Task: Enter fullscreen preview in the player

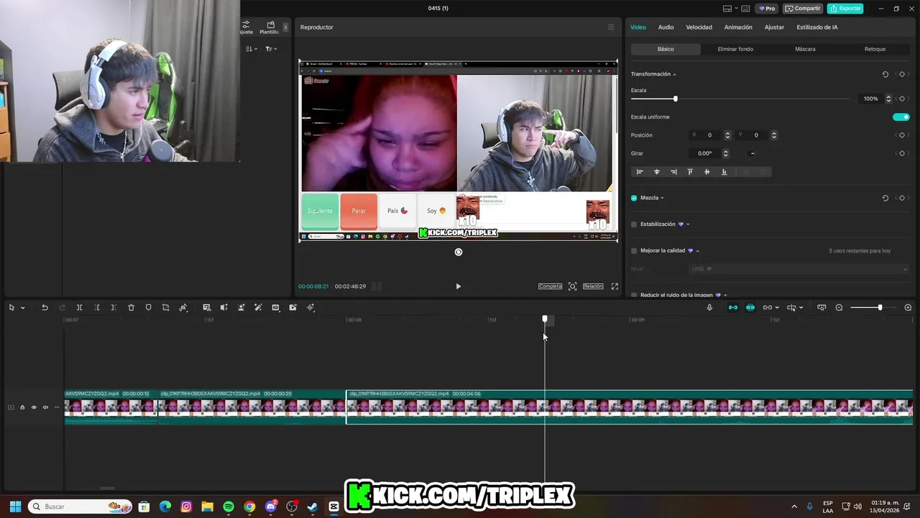Action: tap(615, 286)
